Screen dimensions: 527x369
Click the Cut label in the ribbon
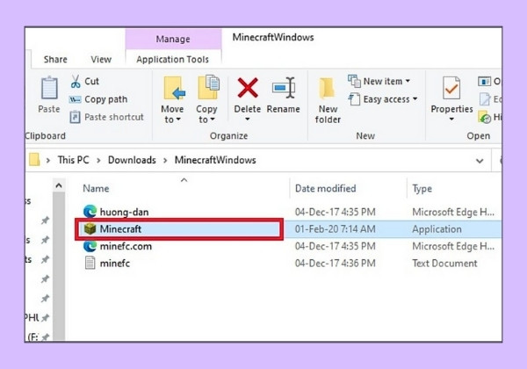pyautogui.click(x=91, y=82)
